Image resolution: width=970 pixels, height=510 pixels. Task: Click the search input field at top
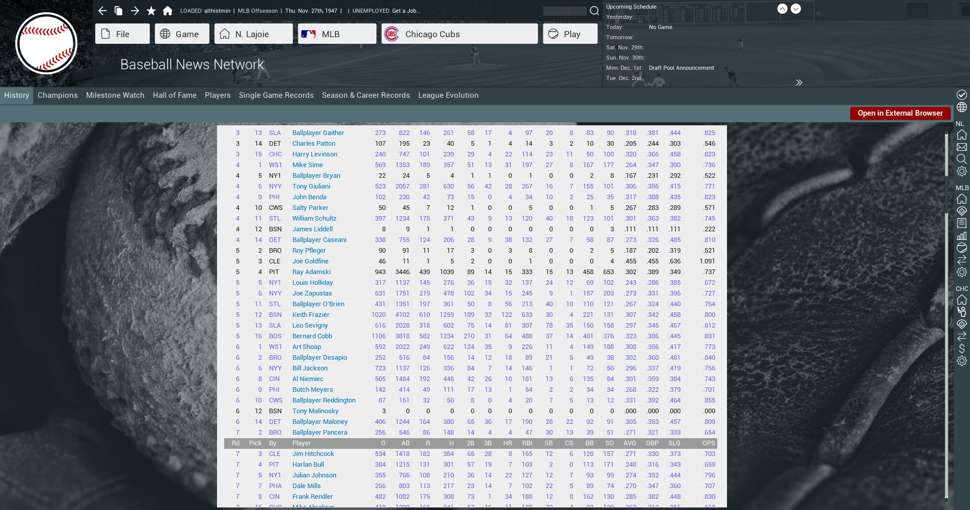click(x=564, y=11)
